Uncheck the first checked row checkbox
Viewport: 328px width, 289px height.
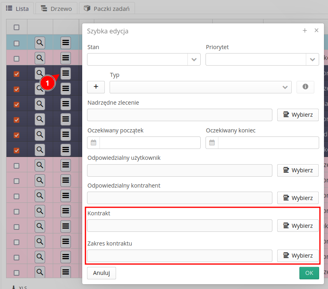17,74
